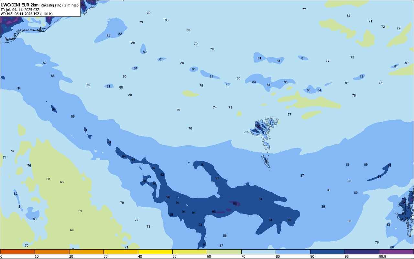Screen dimensions: 414x259
Task: Click the "88" humidity value on the map
Action: (x=348, y=165)
